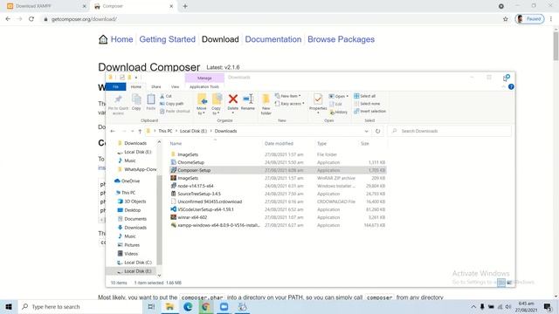Open the Application Tools tab
This screenshot has height=314, width=559.
click(x=204, y=86)
